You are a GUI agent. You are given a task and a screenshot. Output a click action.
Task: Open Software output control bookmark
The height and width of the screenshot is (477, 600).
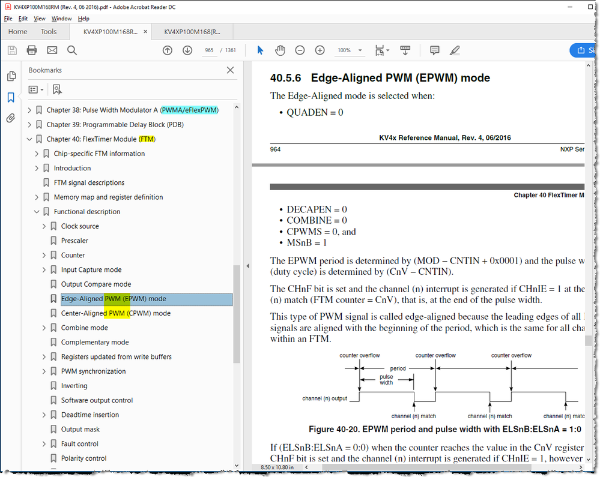pos(97,401)
